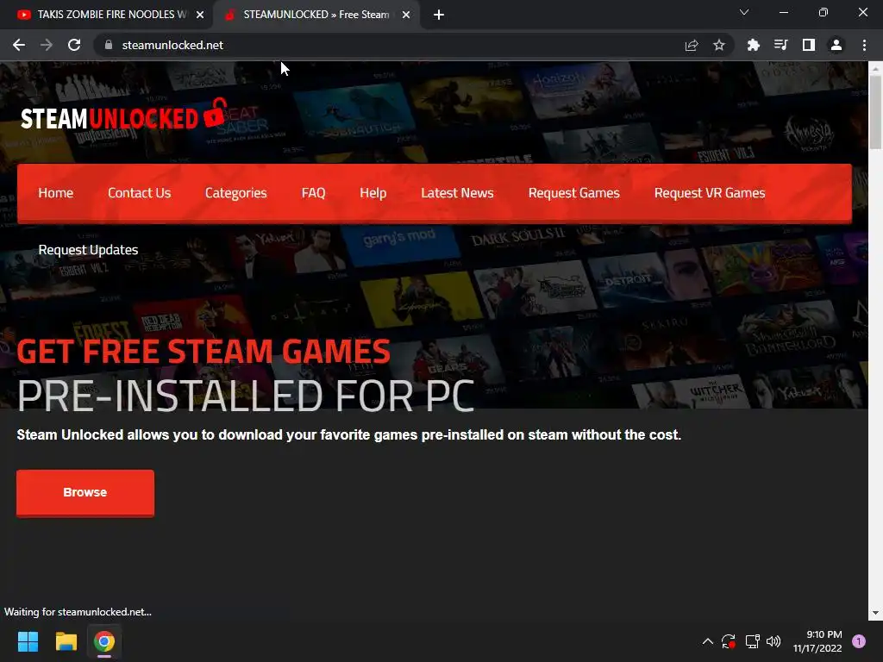View site information via the lock icon
Viewport: 883px width, 662px height.
tap(109, 45)
